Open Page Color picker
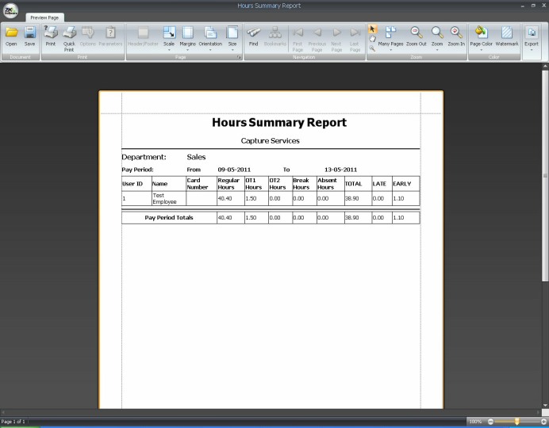549x428 pixels. (481, 36)
